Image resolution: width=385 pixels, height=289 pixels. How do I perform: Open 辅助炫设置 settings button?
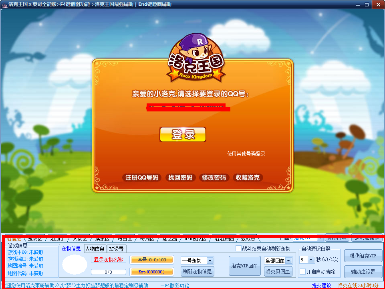[x=363, y=272]
